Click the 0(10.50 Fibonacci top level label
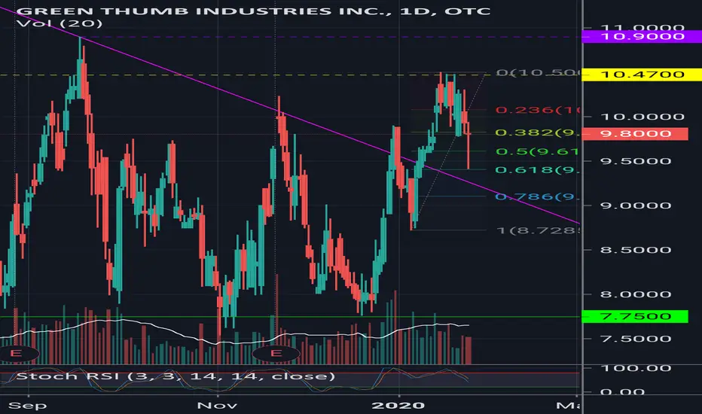Viewport: 702px width, 414px height. tap(537, 72)
